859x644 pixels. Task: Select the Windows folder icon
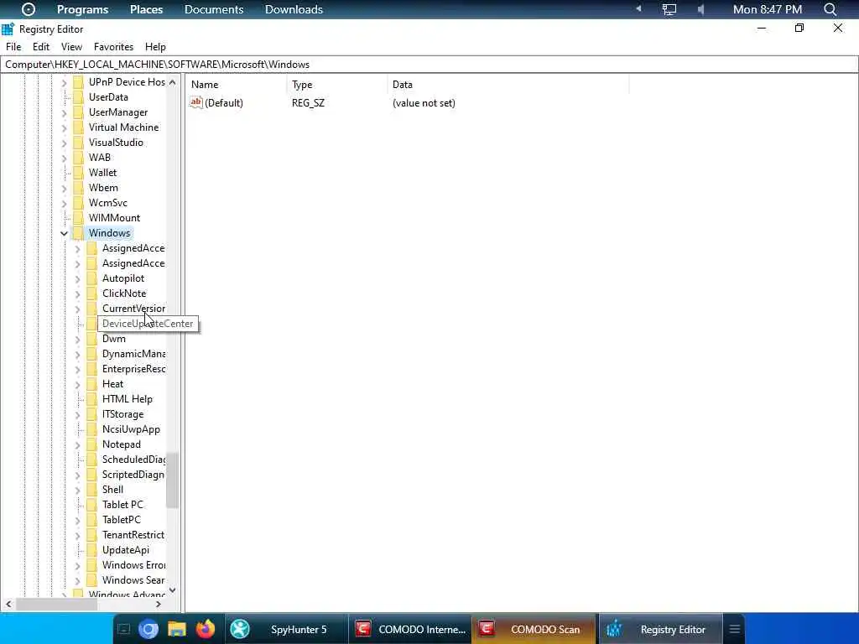coord(78,233)
